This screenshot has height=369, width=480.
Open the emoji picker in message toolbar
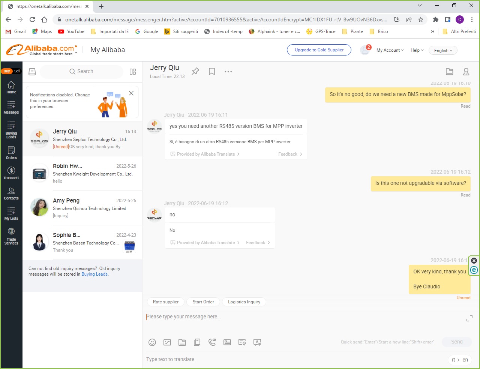coord(152,342)
